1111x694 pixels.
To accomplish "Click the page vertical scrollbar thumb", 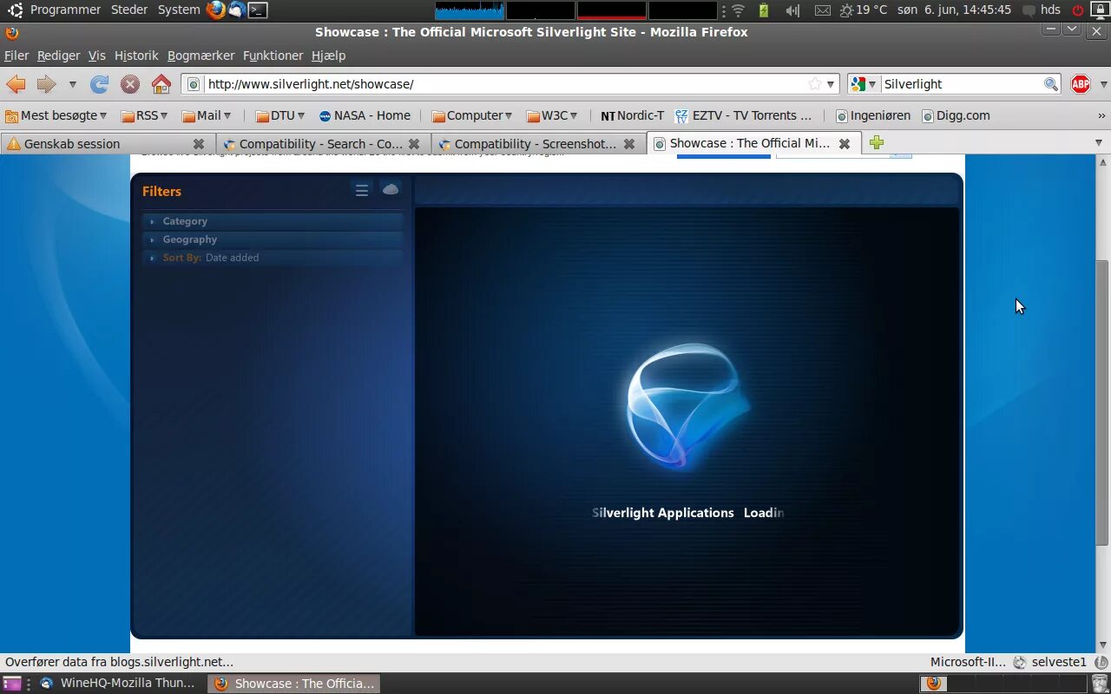I will pyautogui.click(x=1102, y=403).
